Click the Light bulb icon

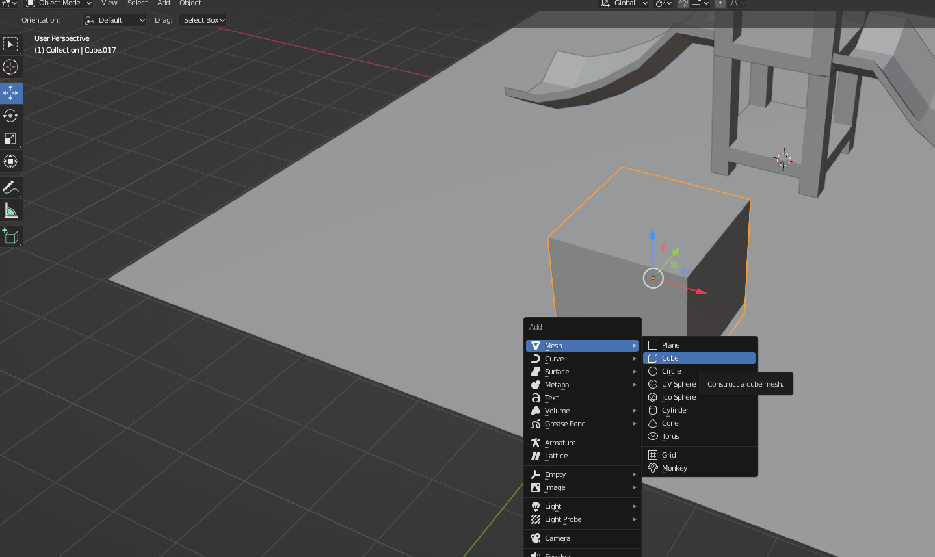point(536,506)
